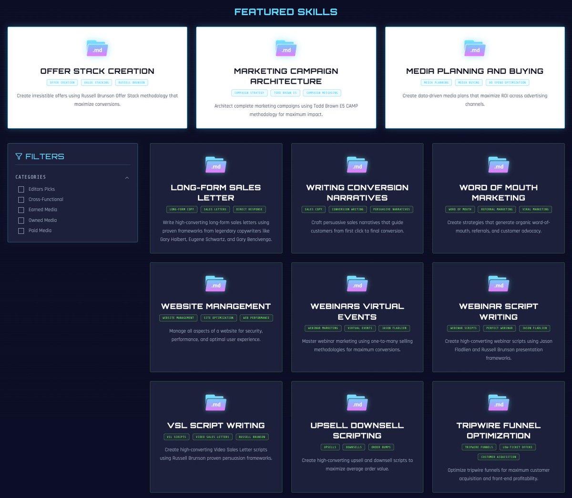Click the .md folder icon on Long-Form Sales Letter

[216, 165]
